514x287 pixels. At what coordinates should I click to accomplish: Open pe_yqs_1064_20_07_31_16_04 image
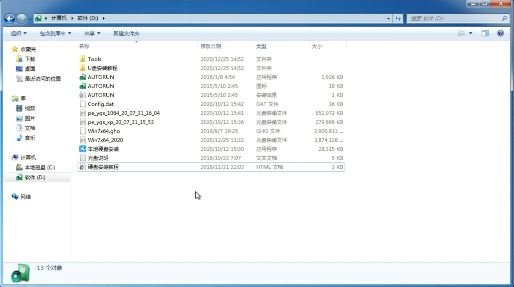tap(124, 113)
